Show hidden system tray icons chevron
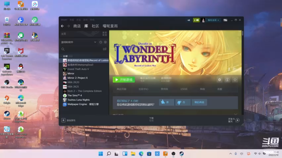This screenshot has width=282, height=158. 231,153
